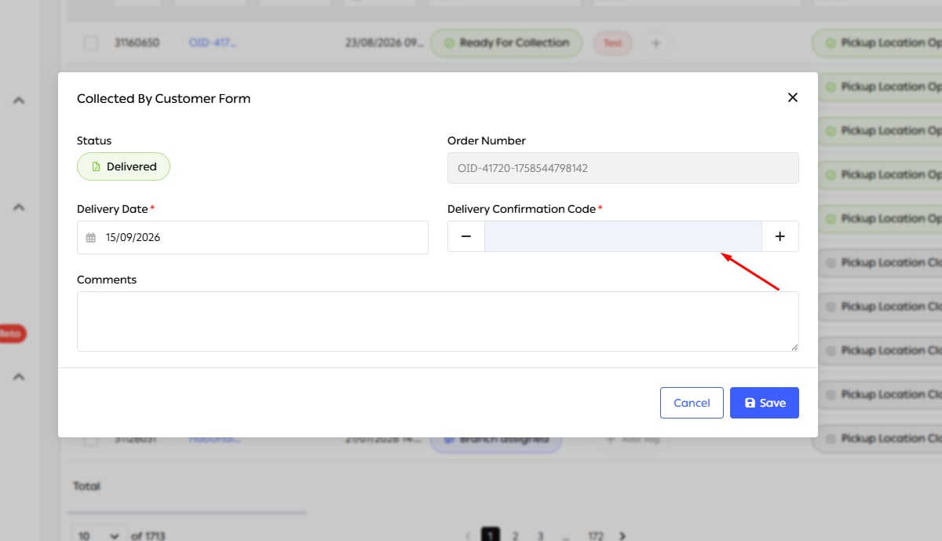Click the Pickup Location chip in row 31160650

pyautogui.click(x=877, y=43)
